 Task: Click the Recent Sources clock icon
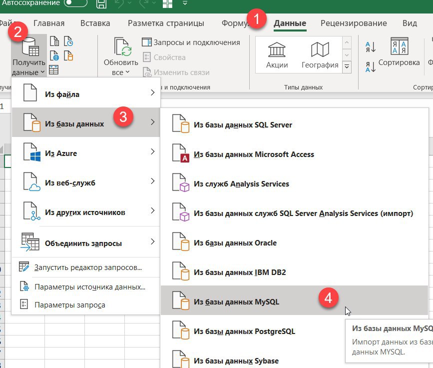click(68, 41)
